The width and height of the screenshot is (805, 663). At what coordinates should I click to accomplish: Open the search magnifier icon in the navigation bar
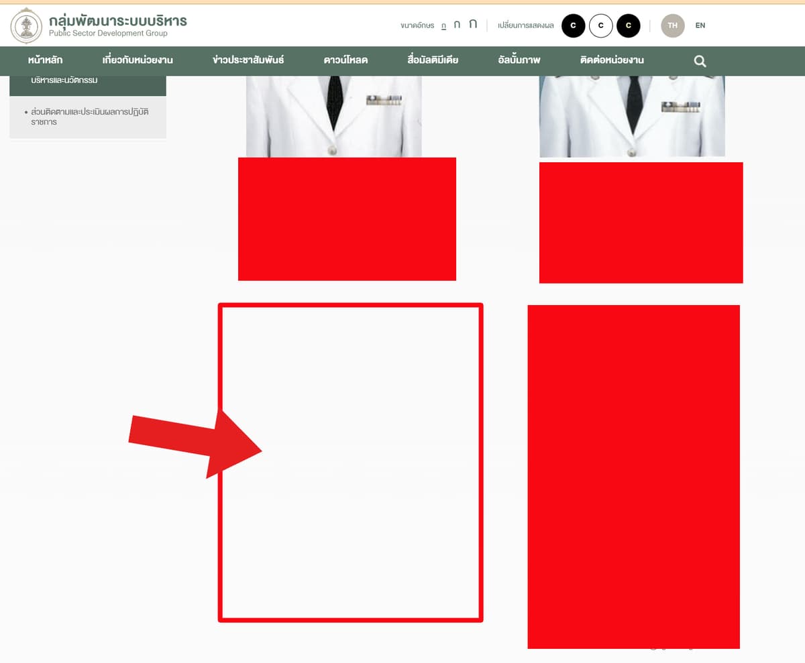point(700,61)
